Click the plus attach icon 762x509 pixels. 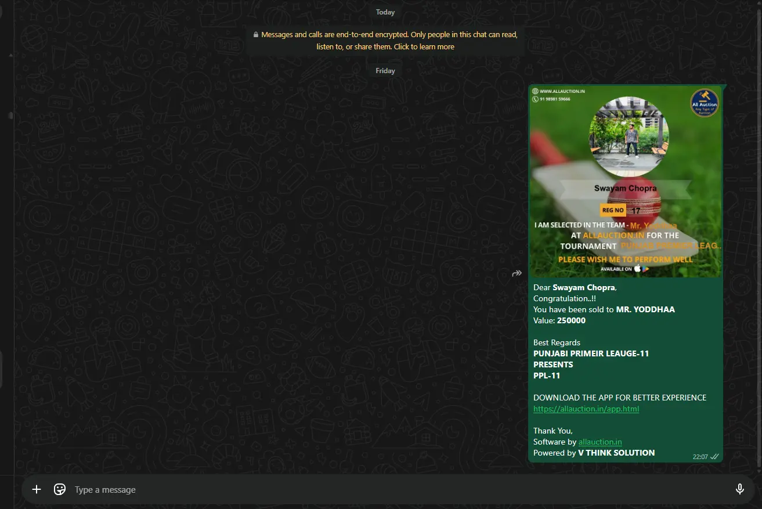(37, 489)
